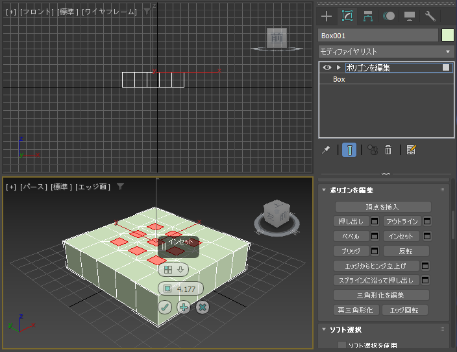Remove modifier with trash icon
The height and width of the screenshot is (352, 457).
388,150
